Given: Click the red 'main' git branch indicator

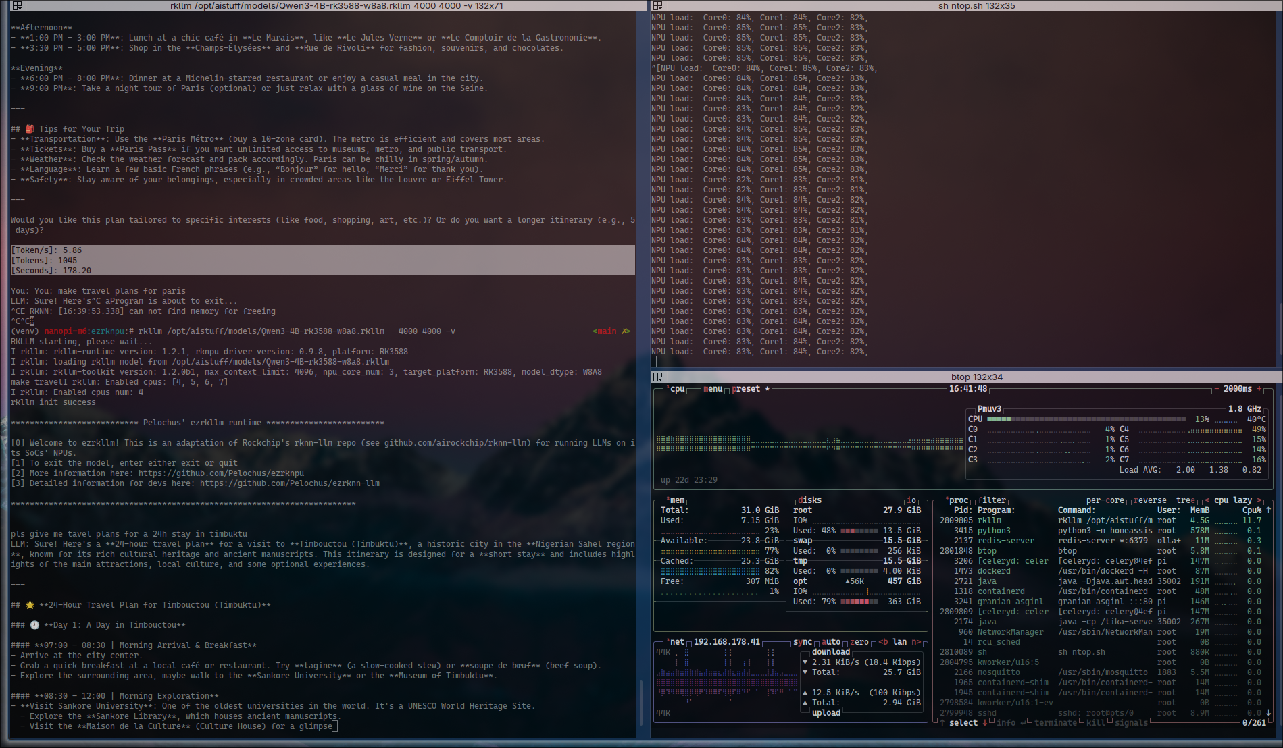Looking at the screenshot, I should (607, 331).
